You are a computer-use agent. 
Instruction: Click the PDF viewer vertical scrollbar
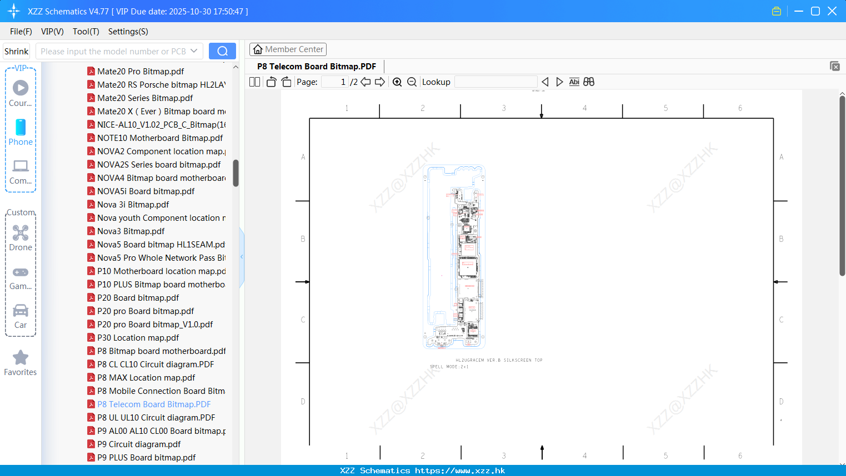point(842,186)
